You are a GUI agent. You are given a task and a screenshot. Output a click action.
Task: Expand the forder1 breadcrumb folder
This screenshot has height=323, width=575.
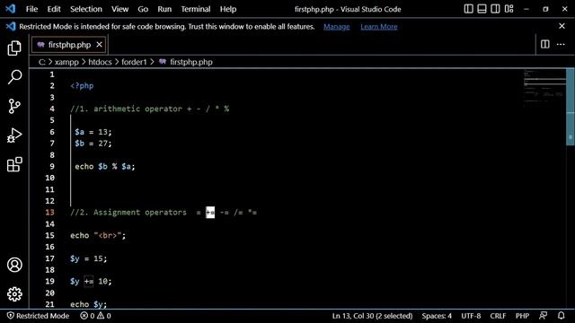pos(134,62)
